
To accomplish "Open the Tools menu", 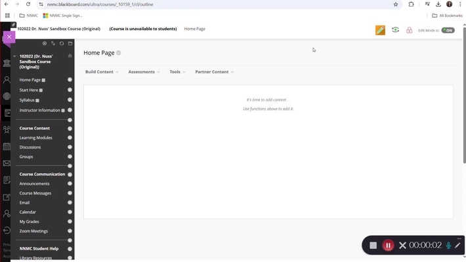I will 177,72.
